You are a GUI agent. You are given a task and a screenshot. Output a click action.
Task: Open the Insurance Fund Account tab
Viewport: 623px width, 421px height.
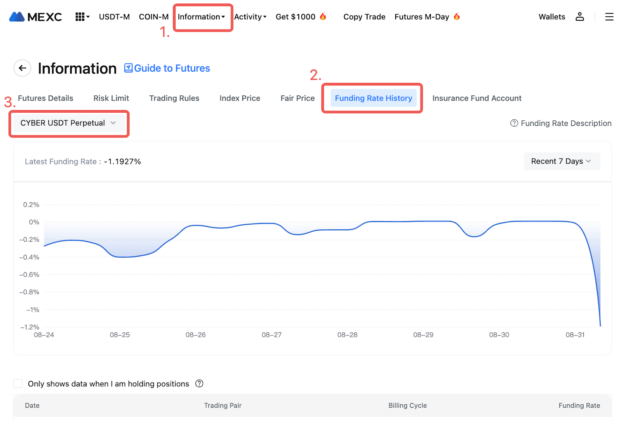point(477,98)
